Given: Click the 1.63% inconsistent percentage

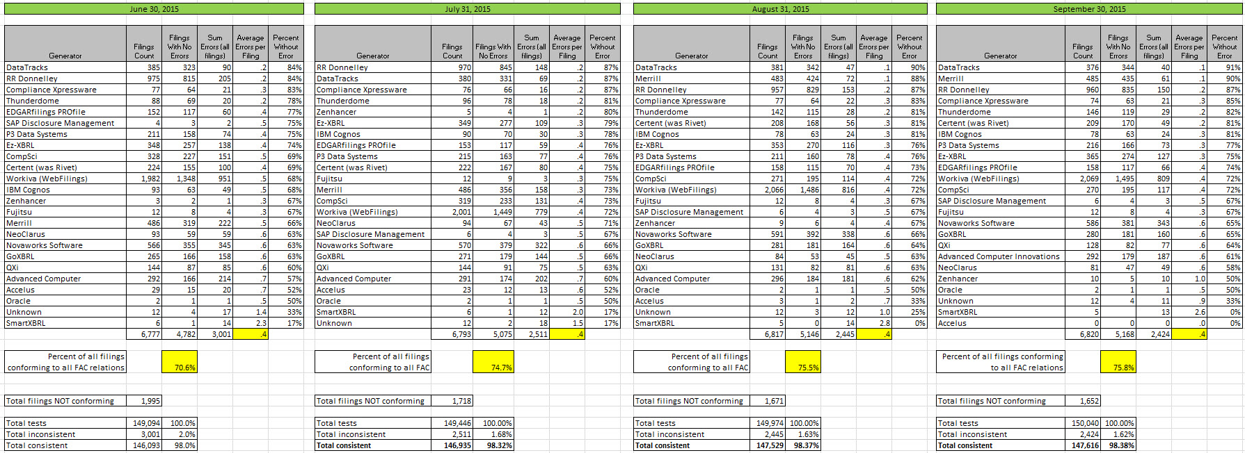Looking at the screenshot, I should pyautogui.click(x=803, y=434).
